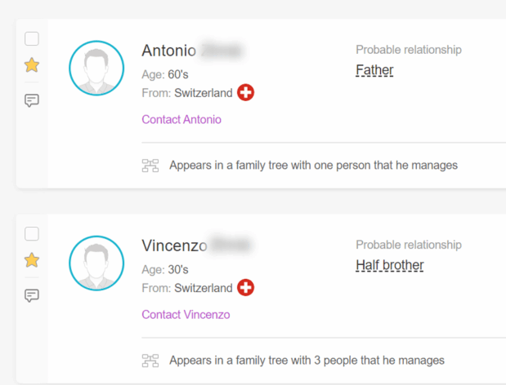The image size is (506, 385).
Task: Open the note icon for Antonio
Action: coord(32,100)
